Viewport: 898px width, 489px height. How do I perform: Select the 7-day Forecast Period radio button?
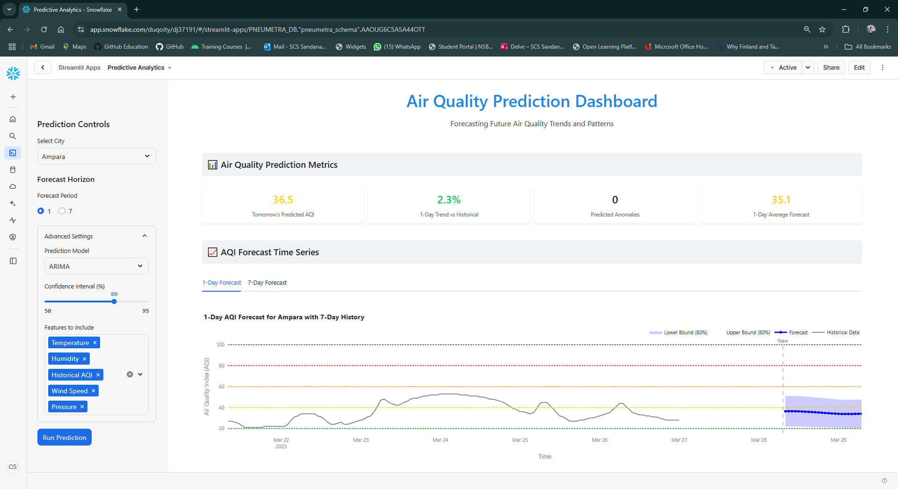63,211
